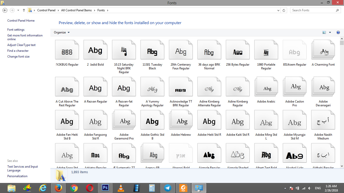Open the address bar history dropdown
The width and height of the screenshot is (344, 193).
tap(278, 10)
